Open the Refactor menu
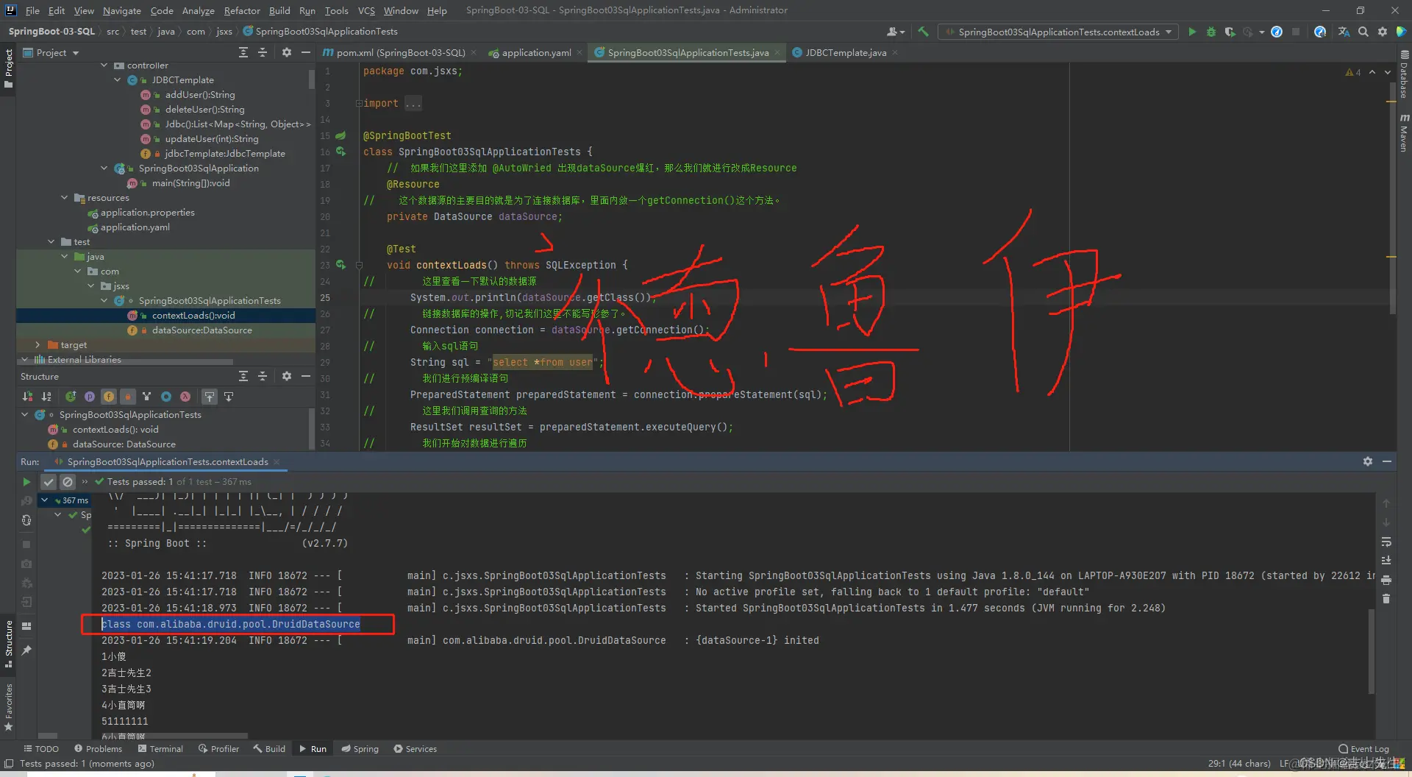This screenshot has width=1412, height=777. pos(242,10)
